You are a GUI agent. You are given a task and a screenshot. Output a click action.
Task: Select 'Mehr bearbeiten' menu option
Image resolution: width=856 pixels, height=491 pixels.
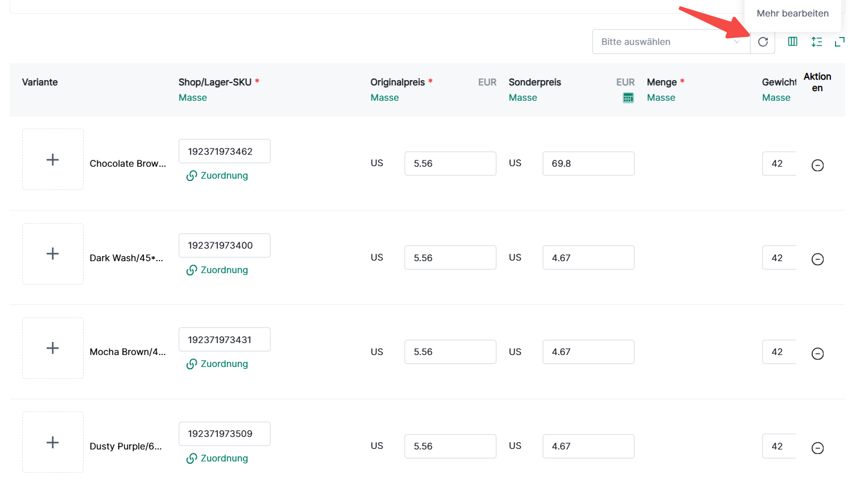[x=792, y=13]
